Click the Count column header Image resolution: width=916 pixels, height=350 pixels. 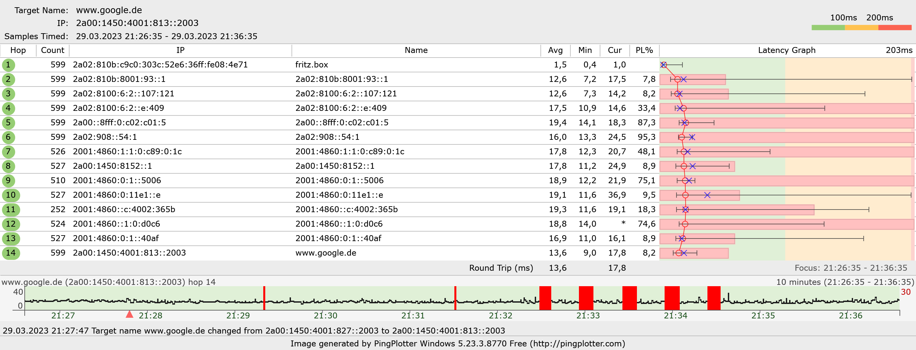53,50
